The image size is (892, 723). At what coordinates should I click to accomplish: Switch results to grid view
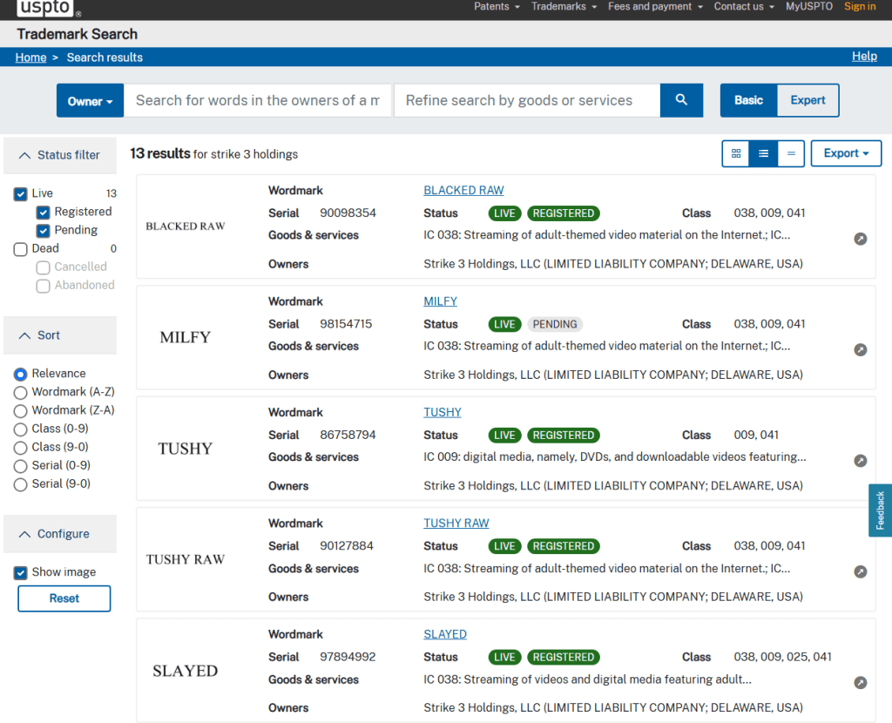[736, 153]
